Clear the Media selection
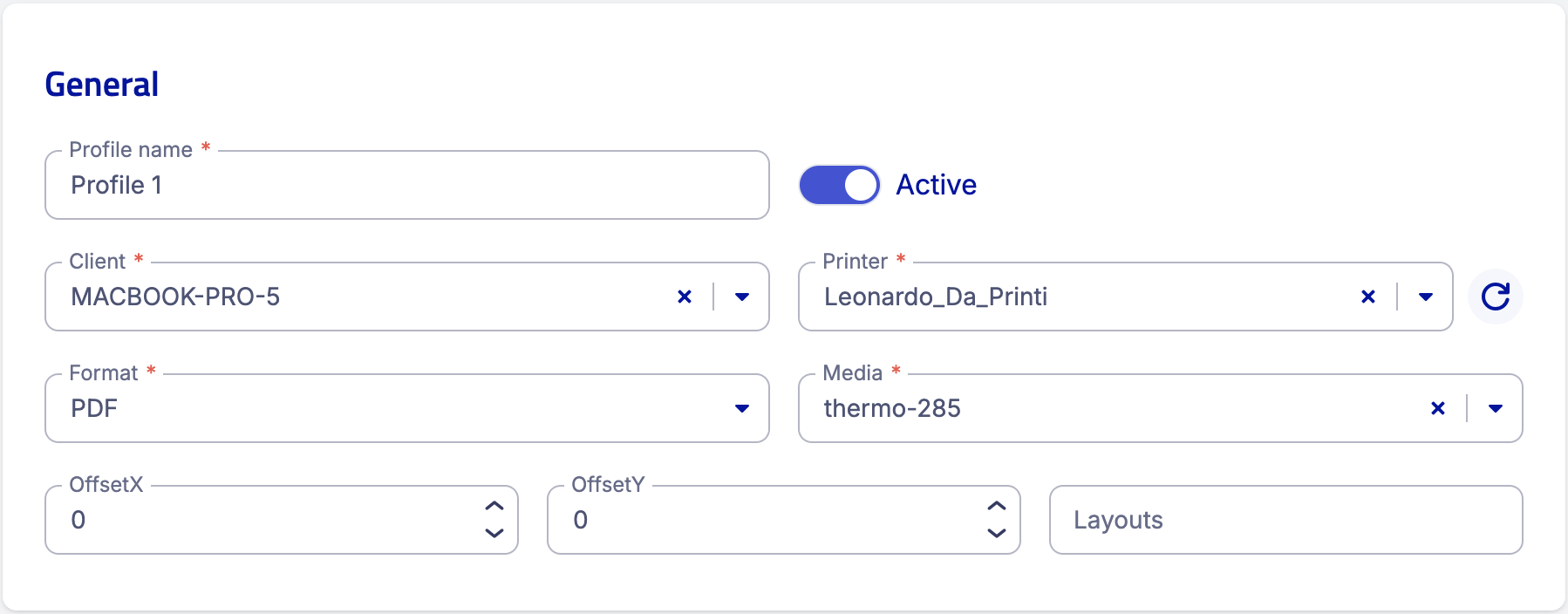This screenshot has height=614, width=1568. [x=1438, y=408]
